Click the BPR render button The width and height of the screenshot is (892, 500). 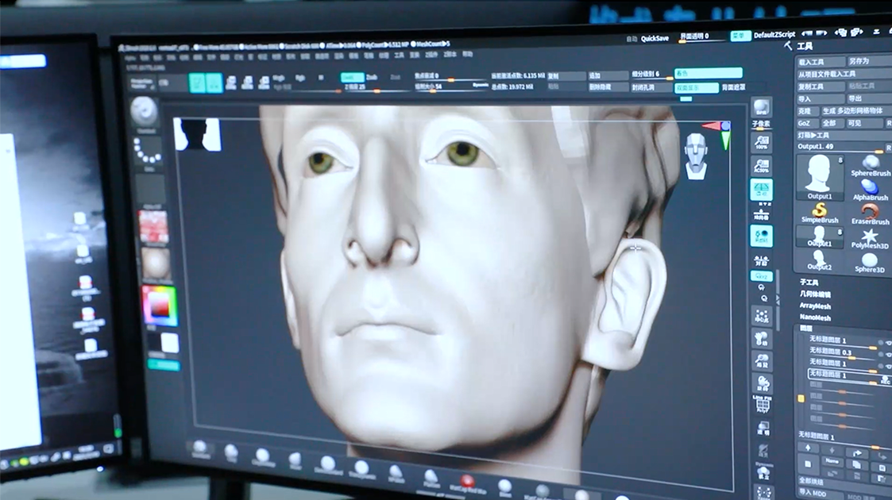tap(761, 107)
